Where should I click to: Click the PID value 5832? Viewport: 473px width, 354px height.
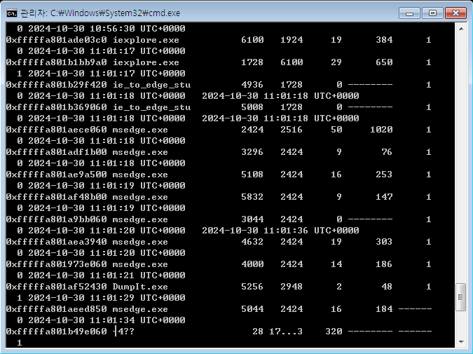click(x=252, y=197)
